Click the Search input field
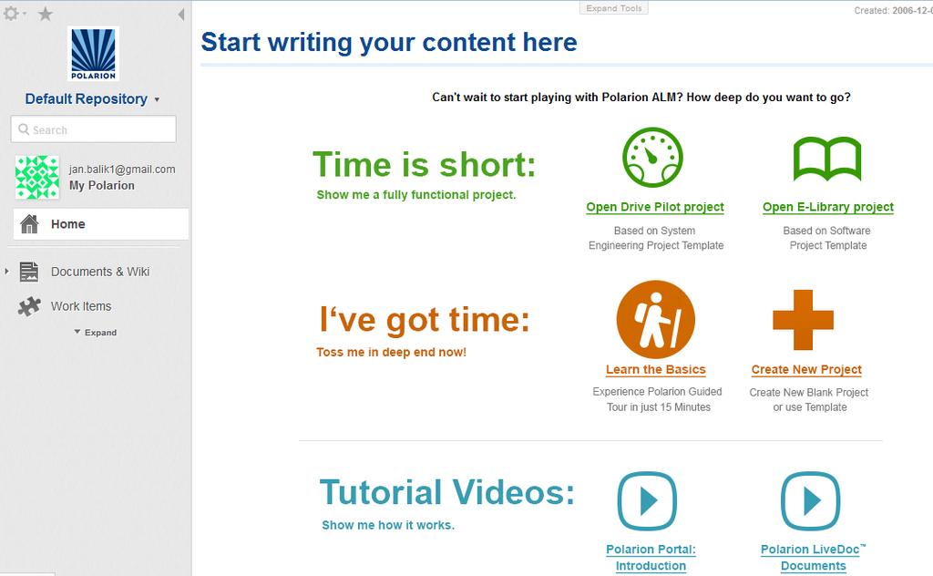The height and width of the screenshot is (576, 933). [x=94, y=129]
